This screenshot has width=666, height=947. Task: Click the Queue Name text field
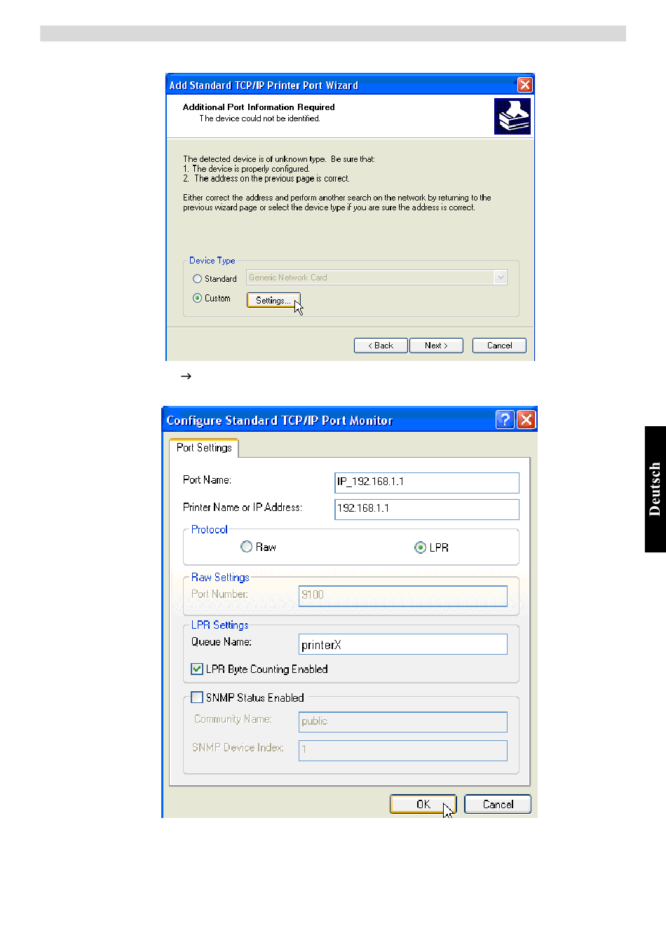tap(402, 644)
